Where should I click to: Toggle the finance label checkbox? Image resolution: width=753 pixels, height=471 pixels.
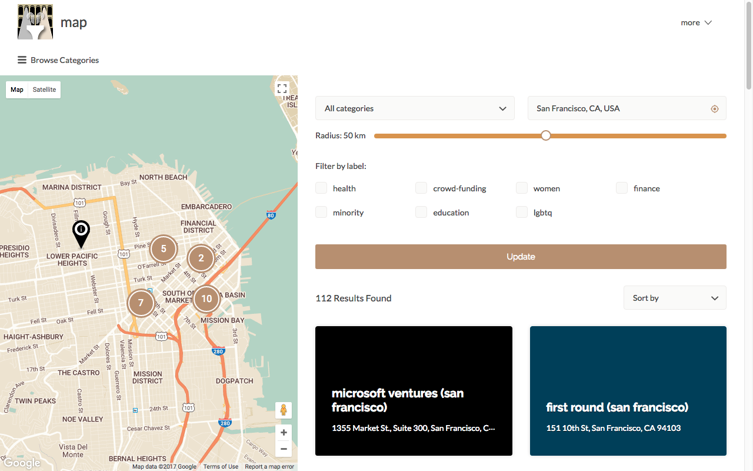(x=622, y=188)
